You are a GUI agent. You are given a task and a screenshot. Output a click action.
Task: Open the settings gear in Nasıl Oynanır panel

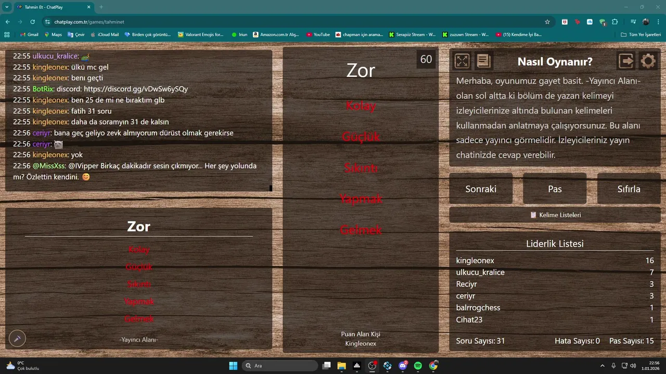click(x=648, y=61)
